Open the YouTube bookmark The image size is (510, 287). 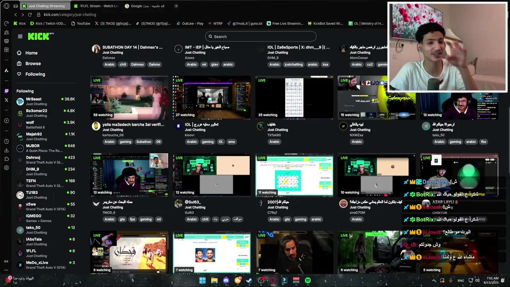tap(80, 24)
